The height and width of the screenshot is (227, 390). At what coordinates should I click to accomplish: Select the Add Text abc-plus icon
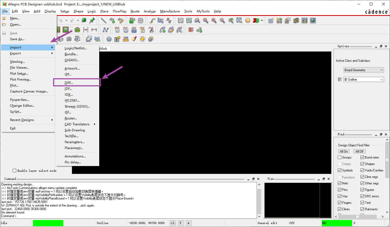tap(112, 20)
